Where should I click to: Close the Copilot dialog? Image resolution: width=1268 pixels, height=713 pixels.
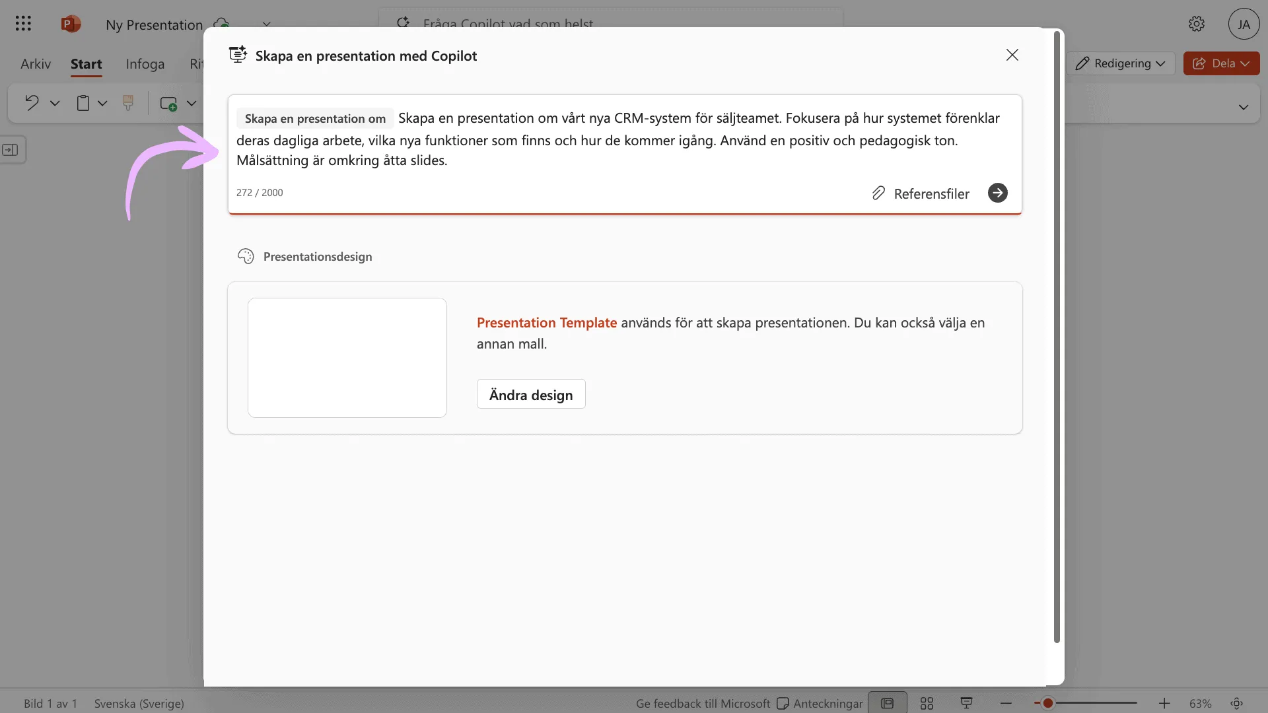tap(1012, 55)
